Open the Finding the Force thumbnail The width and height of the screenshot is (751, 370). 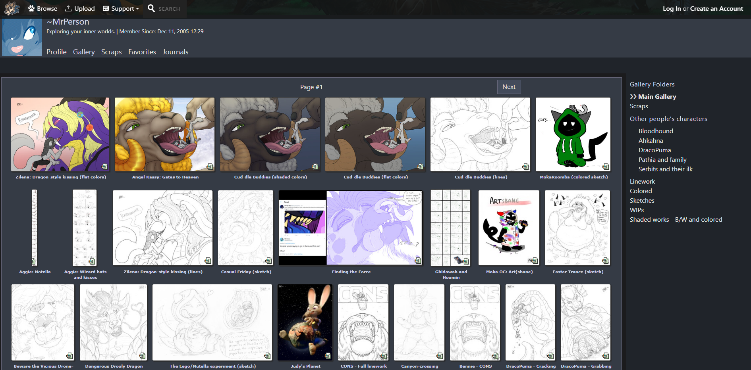350,228
